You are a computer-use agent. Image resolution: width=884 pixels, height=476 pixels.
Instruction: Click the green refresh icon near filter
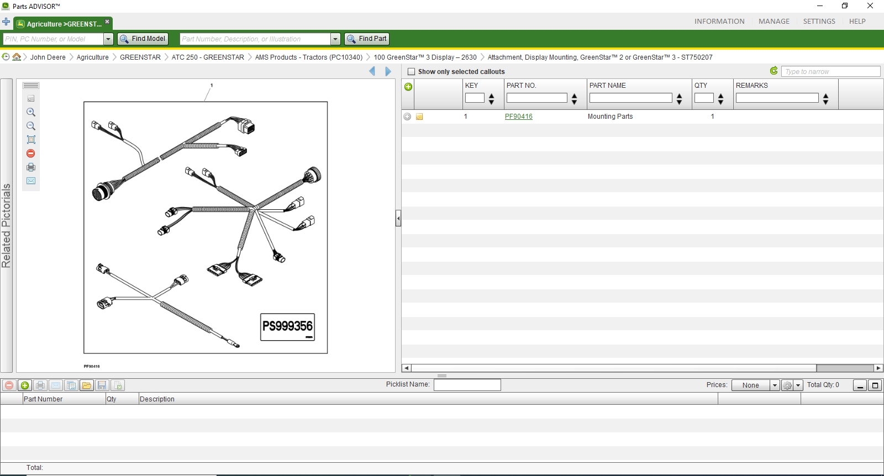coord(773,71)
